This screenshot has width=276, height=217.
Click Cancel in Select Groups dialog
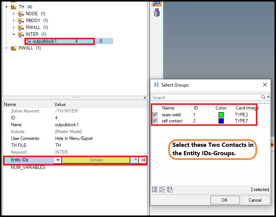click(x=255, y=200)
